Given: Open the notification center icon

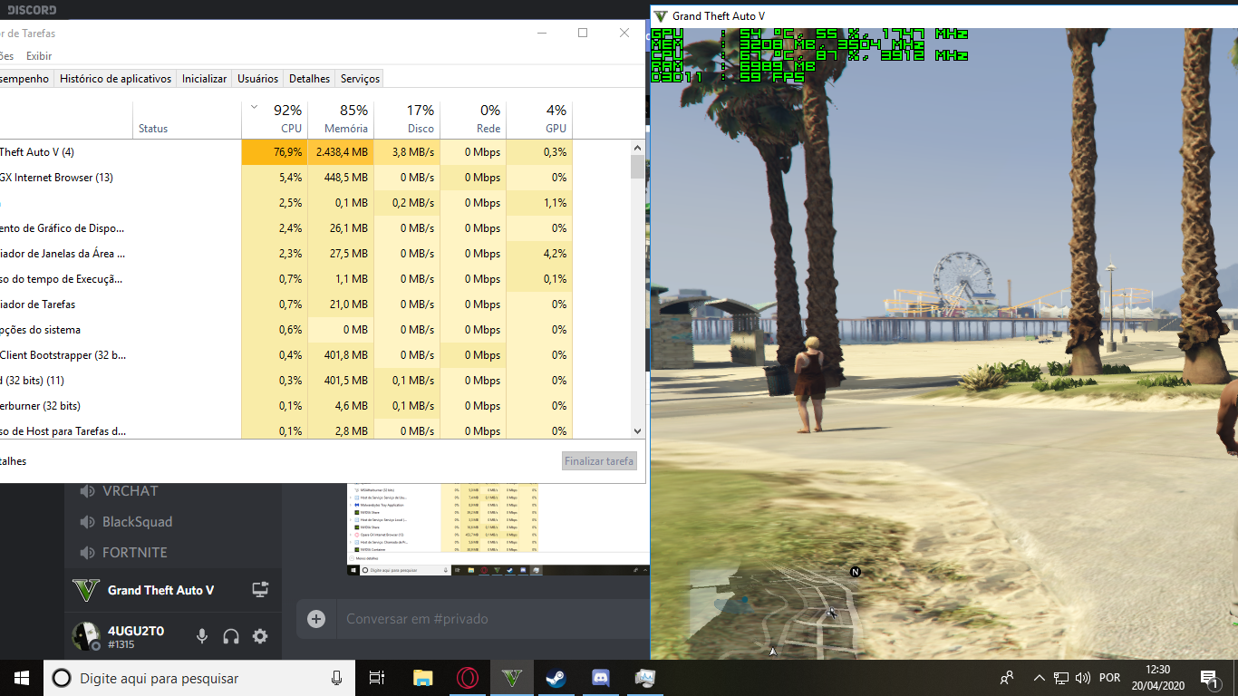Looking at the screenshot, I should click(1208, 678).
